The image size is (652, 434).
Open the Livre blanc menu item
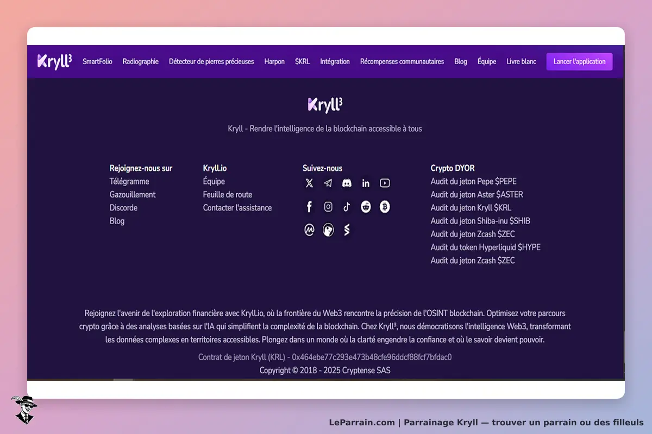[x=522, y=61]
